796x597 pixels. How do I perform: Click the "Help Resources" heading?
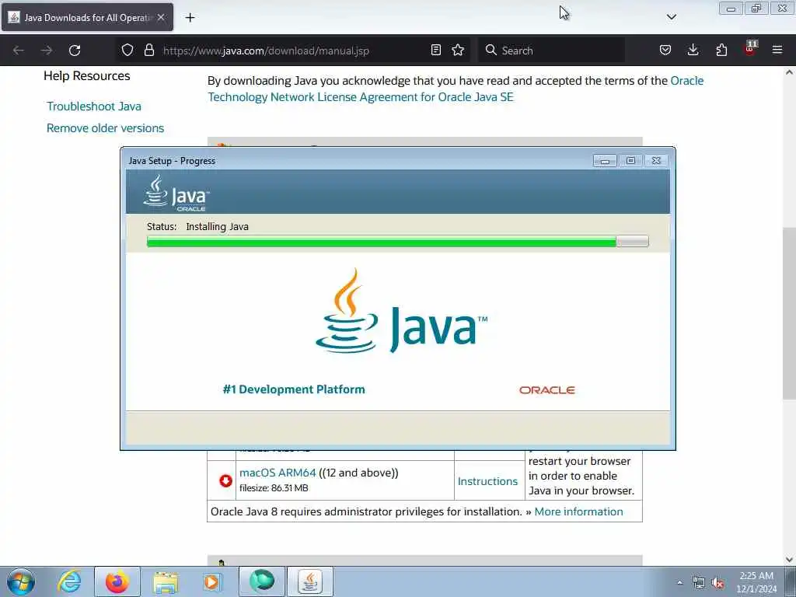[x=87, y=75]
